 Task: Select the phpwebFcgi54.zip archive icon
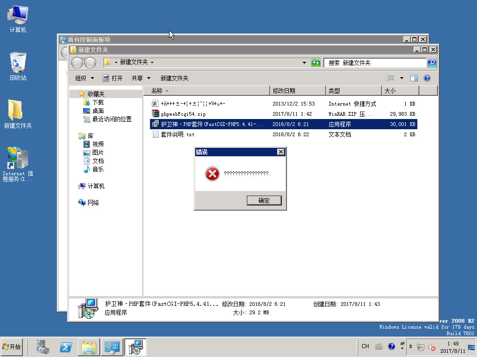[156, 114]
